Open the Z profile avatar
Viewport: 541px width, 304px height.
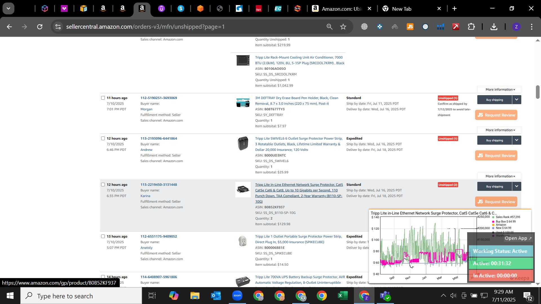pos(516,27)
